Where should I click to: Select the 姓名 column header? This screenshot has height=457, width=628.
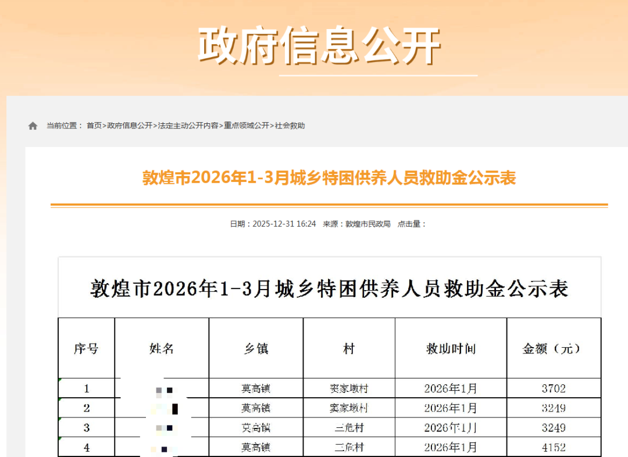pyautogui.click(x=162, y=348)
